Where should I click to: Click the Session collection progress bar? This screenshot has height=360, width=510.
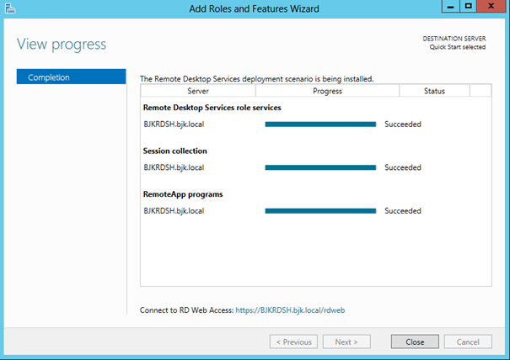tap(320, 167)
